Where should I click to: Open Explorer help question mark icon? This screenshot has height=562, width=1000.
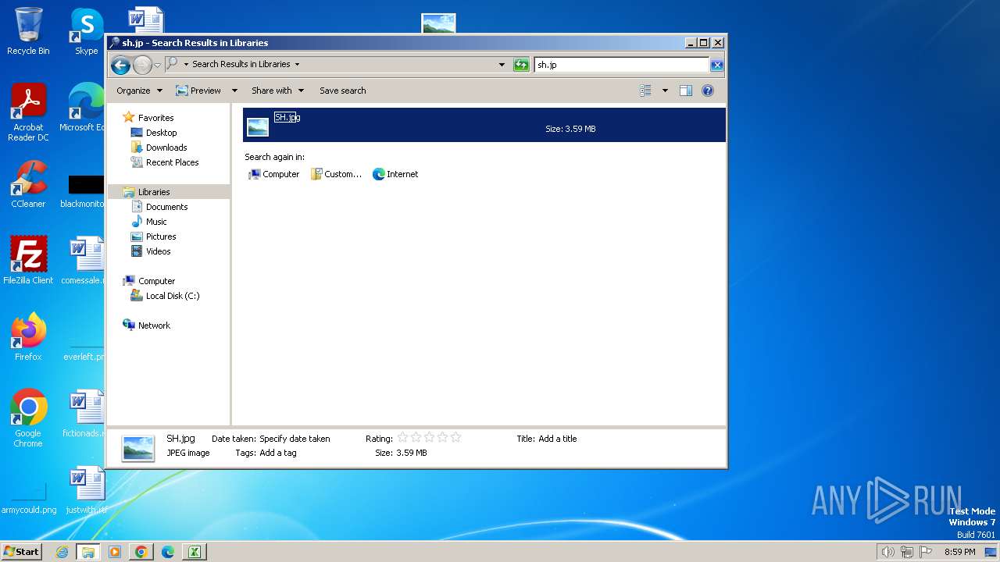coord(707,91)
